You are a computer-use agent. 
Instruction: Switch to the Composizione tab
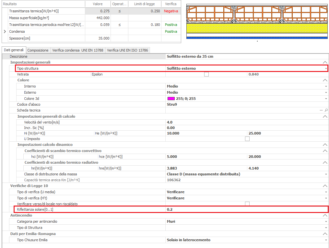tap(38, 50)
